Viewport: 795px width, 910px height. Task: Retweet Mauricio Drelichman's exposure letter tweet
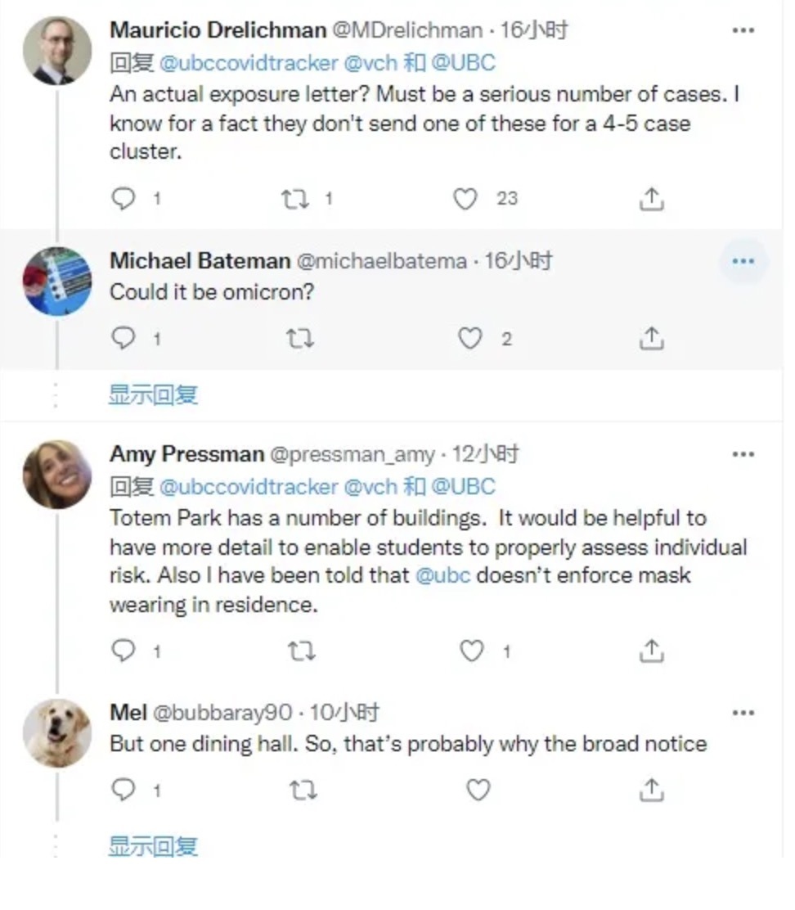tap(293, 199)
